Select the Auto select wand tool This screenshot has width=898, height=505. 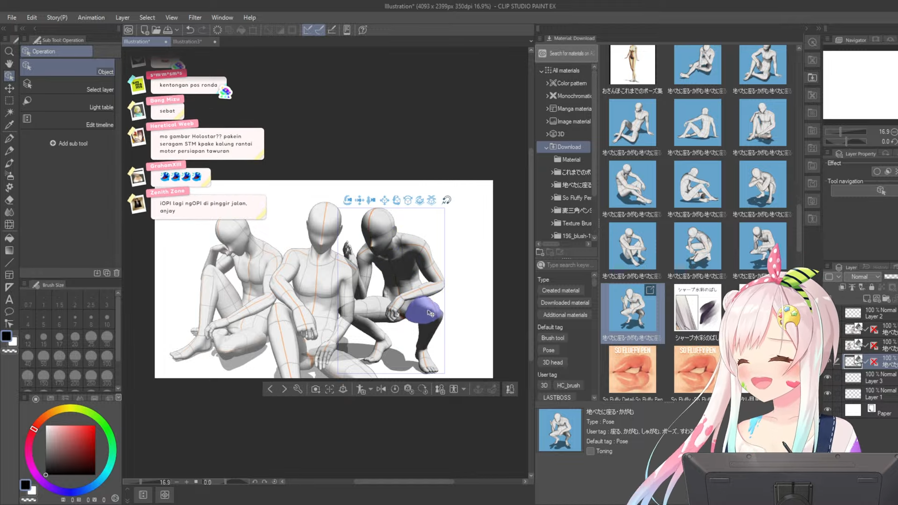[9, 113]
